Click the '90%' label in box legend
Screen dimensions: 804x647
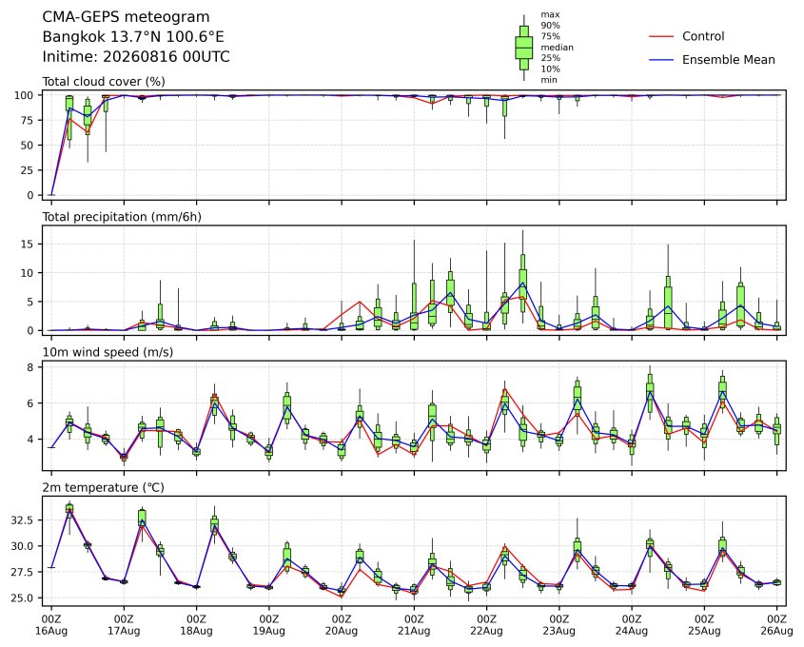pos(550,26)
